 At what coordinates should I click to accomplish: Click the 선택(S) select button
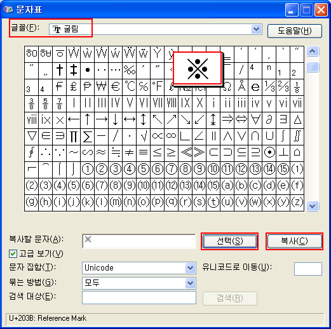tap(229, 241)
